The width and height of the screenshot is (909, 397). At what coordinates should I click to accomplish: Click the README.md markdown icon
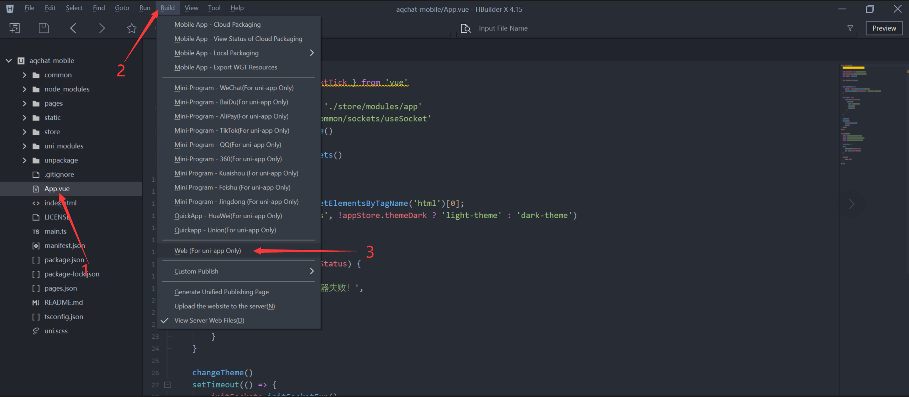point(36,302)
